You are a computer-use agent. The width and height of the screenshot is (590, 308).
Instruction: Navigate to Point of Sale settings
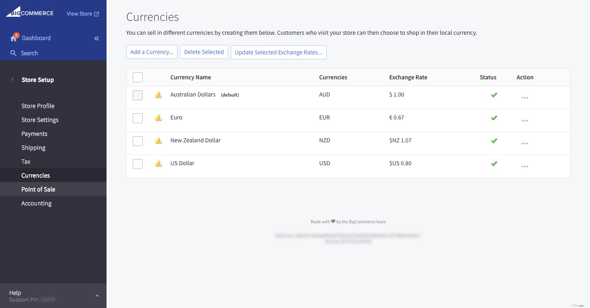(x=38, y=189)
